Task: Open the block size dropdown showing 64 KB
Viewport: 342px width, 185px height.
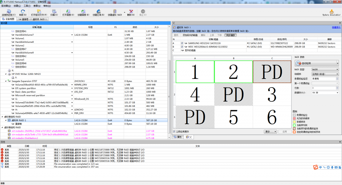Action: coord(325,93)
